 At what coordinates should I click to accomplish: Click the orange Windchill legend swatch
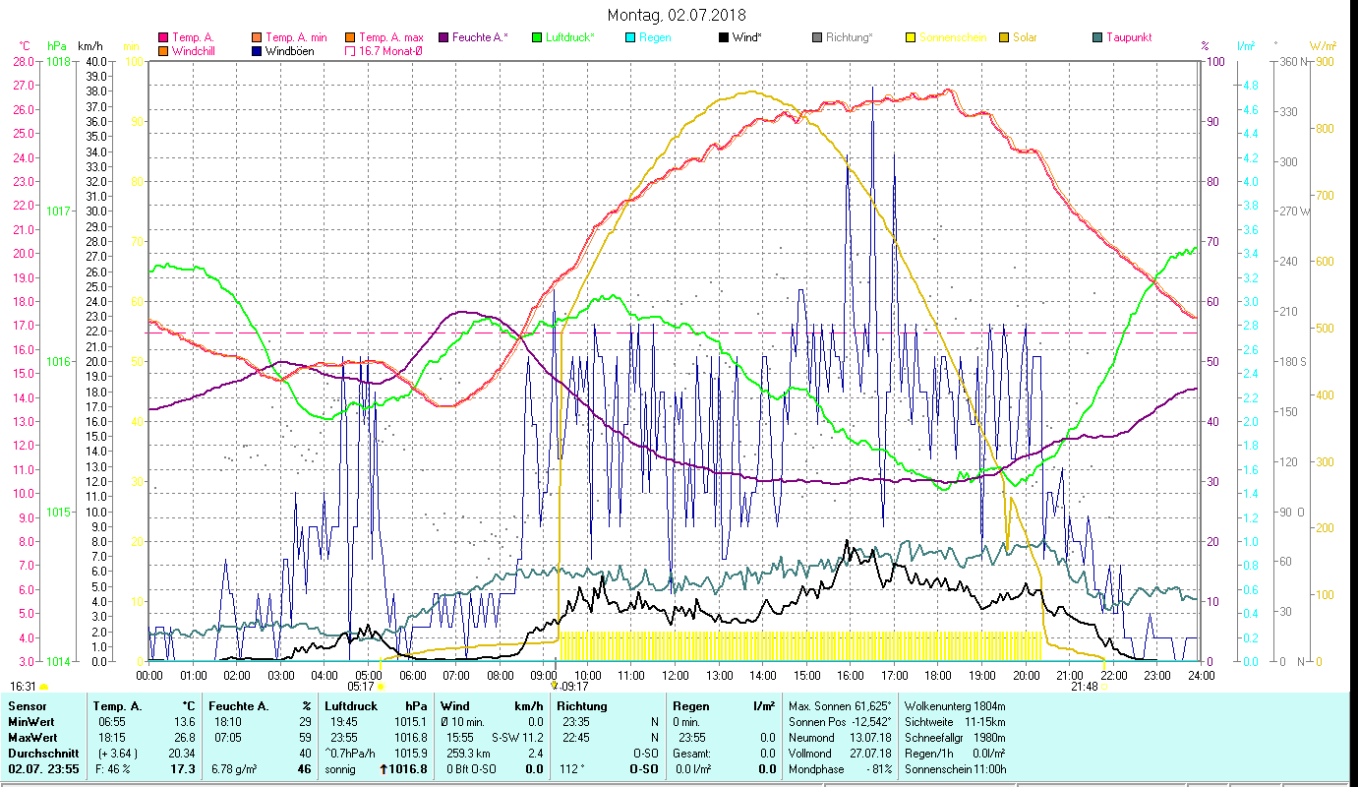(163, 51)
